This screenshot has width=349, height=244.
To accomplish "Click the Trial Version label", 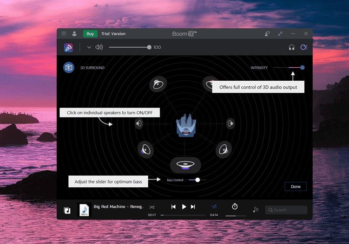I will [113, 34].
